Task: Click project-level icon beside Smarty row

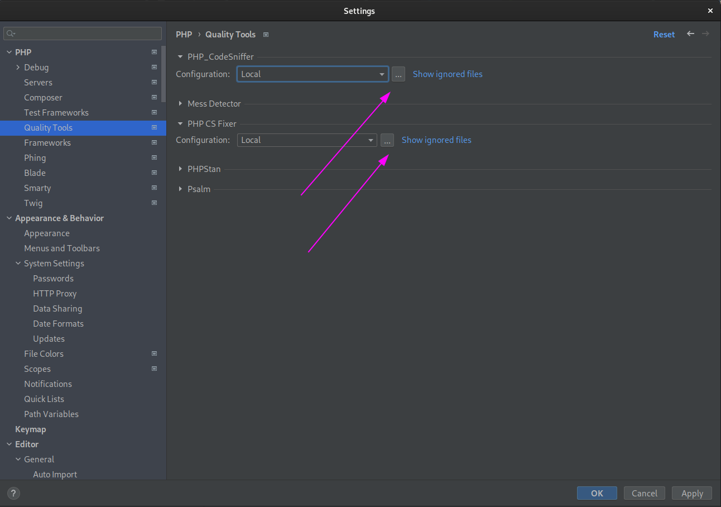Action: [x=155, y=188]
